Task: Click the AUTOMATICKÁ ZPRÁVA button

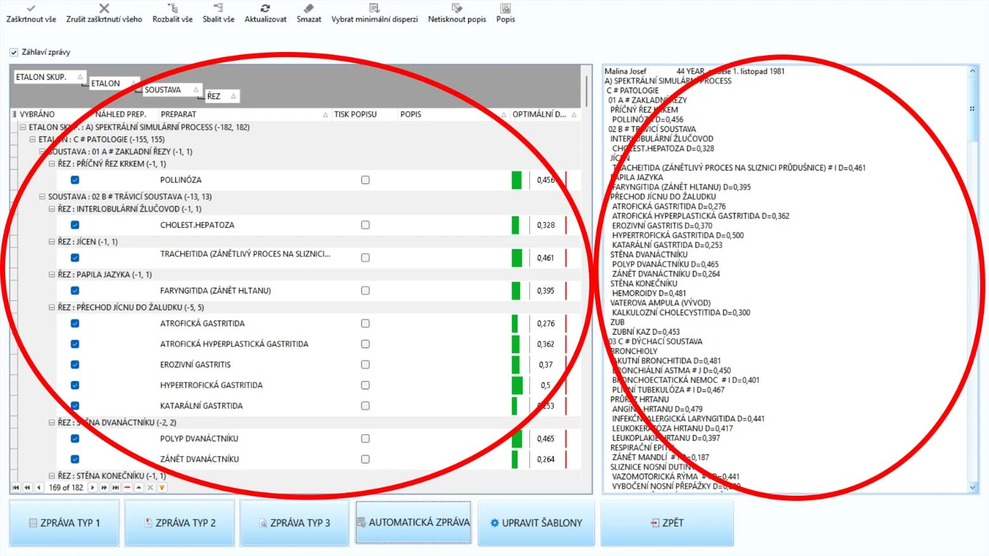Action: pyautogui.click(x=414, y=522)
